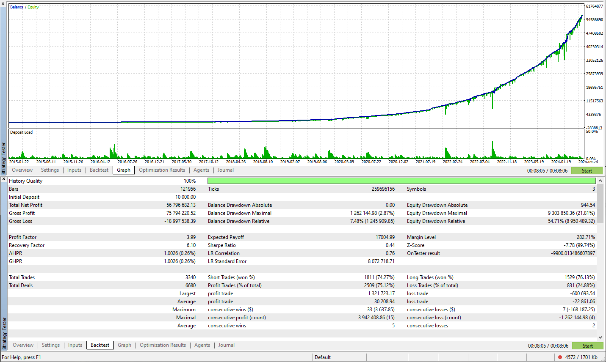
Task: Click Start button in the graph panel
Action: click(587, 171)
